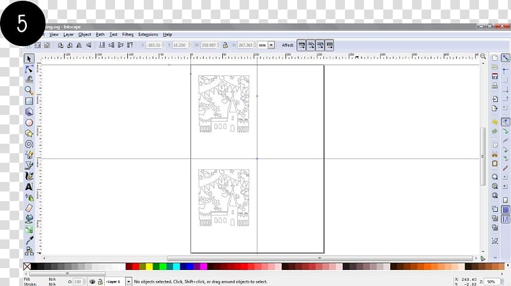Viewport: 511px width, 286px height.
Task: Click the W width input field
Action: (x=209, y=45)
